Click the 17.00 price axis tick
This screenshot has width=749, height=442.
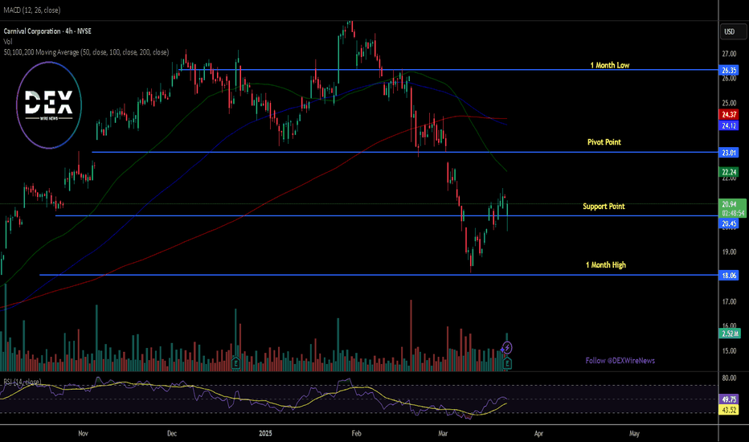pyautogui.click(x=729, y=301)
